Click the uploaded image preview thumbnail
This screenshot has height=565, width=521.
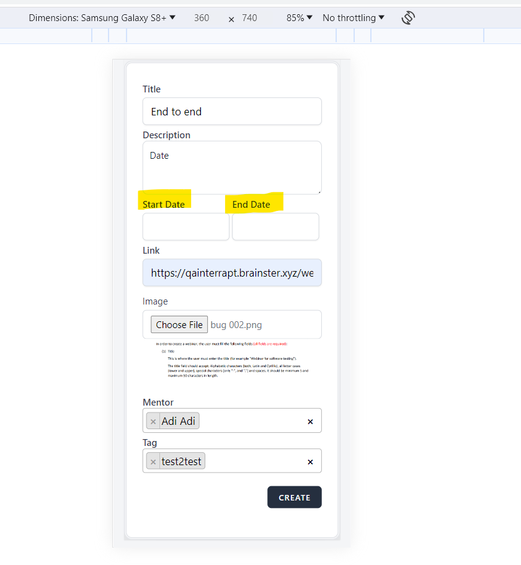(x=232, y=360)
